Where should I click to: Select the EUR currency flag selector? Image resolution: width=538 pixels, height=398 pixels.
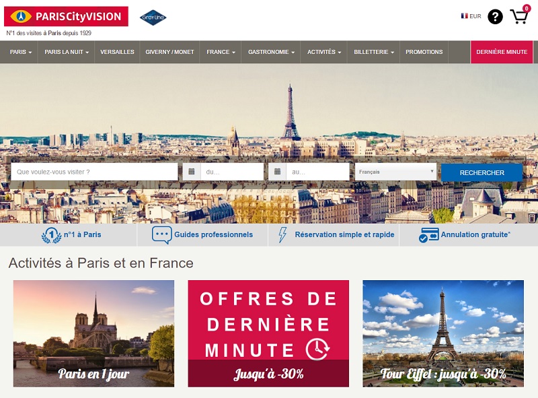click(x=471, y=16)
